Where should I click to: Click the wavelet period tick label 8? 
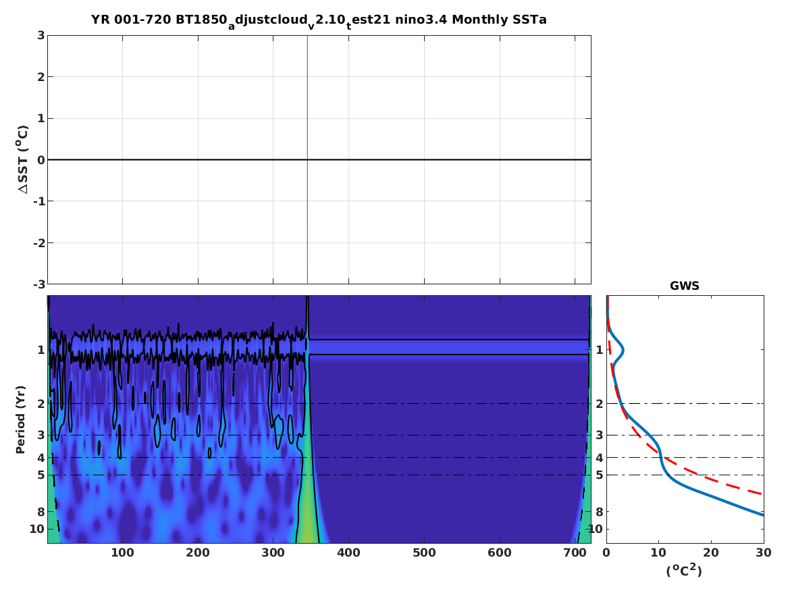(41, 511)
